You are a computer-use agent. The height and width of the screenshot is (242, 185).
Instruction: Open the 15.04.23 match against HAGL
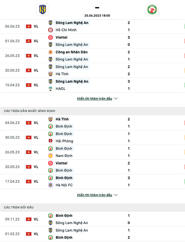point(92,85)
